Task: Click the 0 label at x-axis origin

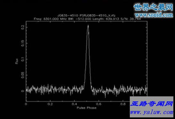Action: pos(26,104)
